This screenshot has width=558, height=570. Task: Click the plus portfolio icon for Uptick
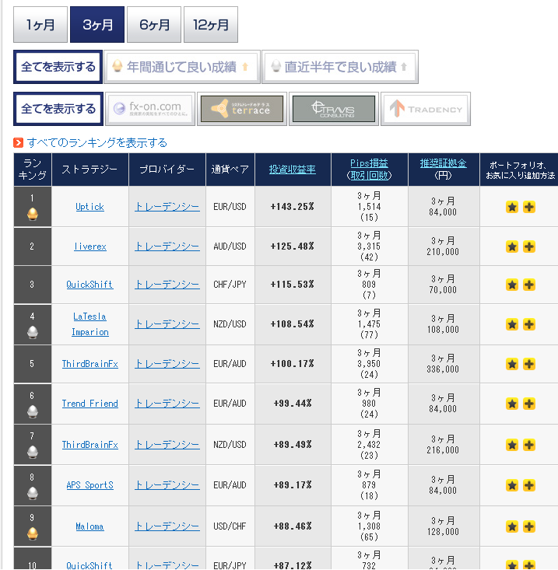point(528,207)
